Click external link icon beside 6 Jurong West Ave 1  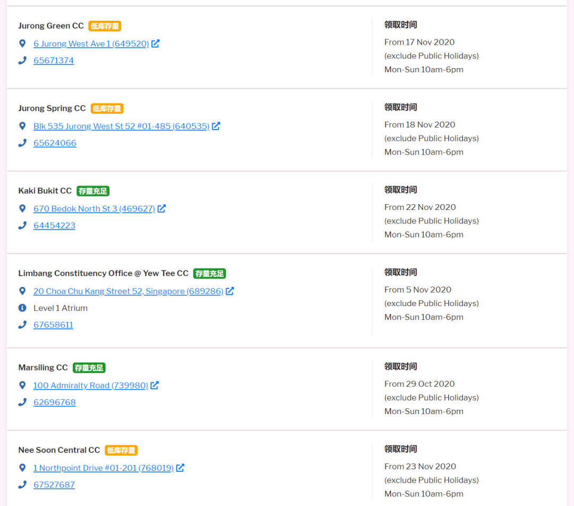(156, 44)
